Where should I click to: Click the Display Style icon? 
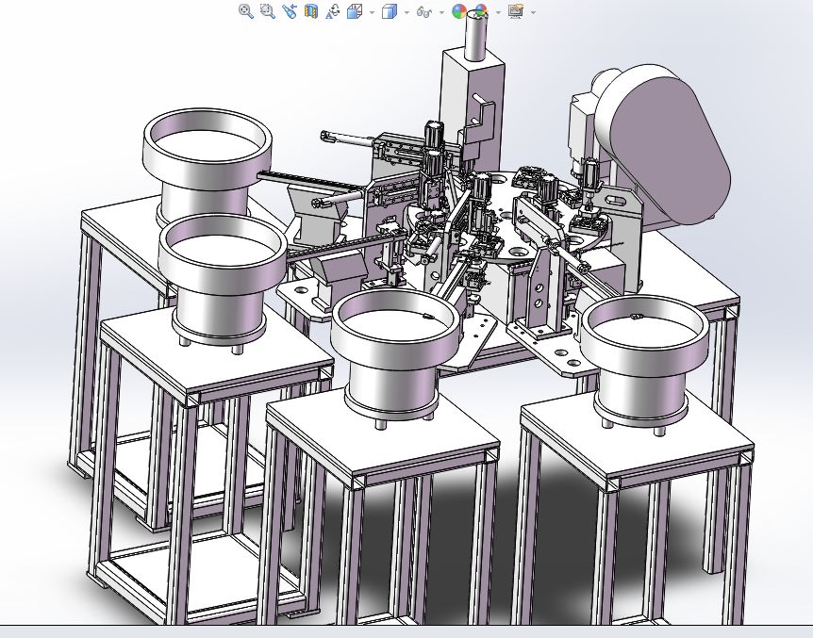coord(390,11)
